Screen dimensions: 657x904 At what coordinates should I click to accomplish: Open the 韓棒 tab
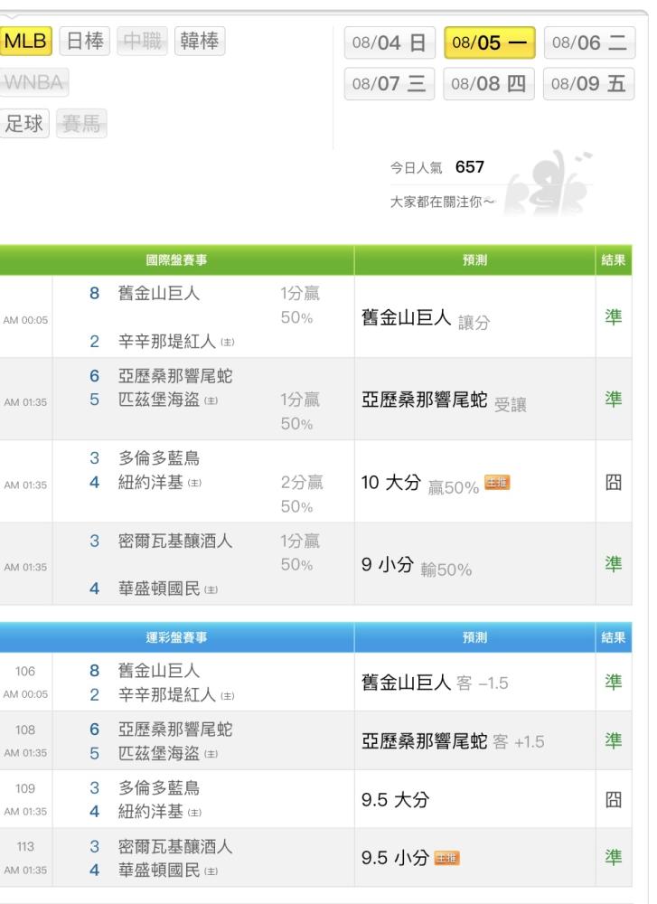[x=200, y=41]
